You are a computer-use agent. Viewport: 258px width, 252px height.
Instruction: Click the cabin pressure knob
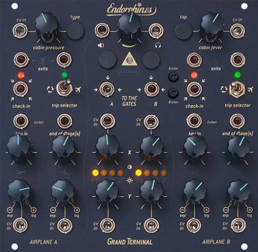[46, 24]
